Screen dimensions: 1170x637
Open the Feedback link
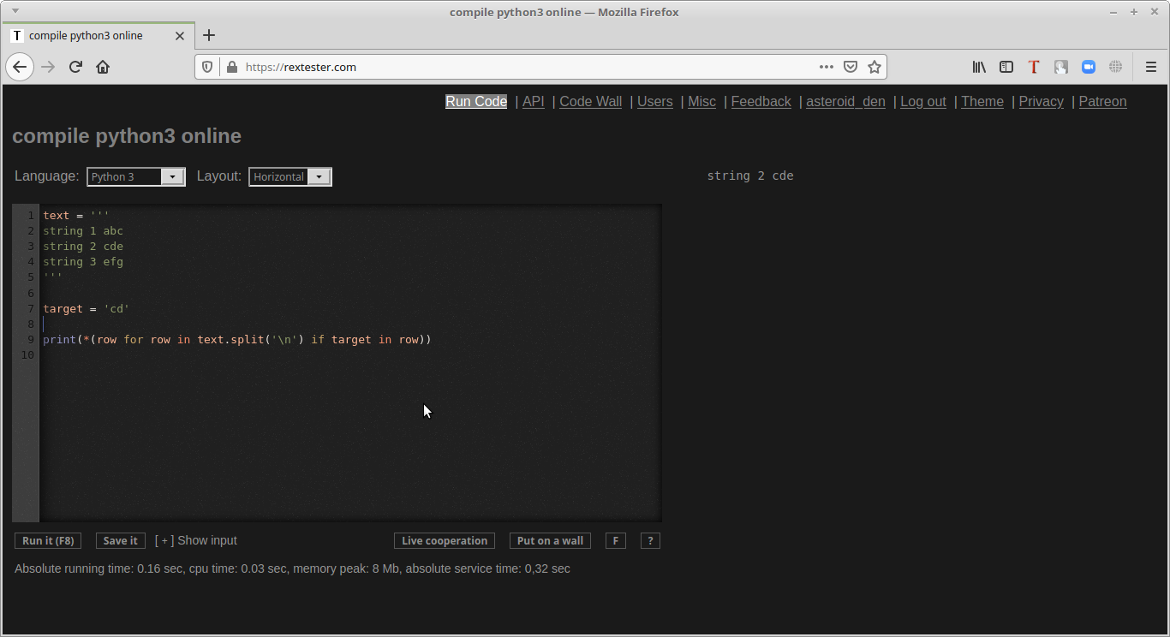(x=761, y=101)
